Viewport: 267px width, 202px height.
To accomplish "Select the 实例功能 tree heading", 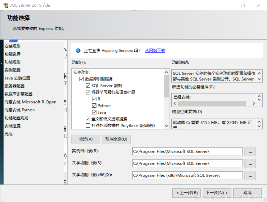I will tap(81, 72).
